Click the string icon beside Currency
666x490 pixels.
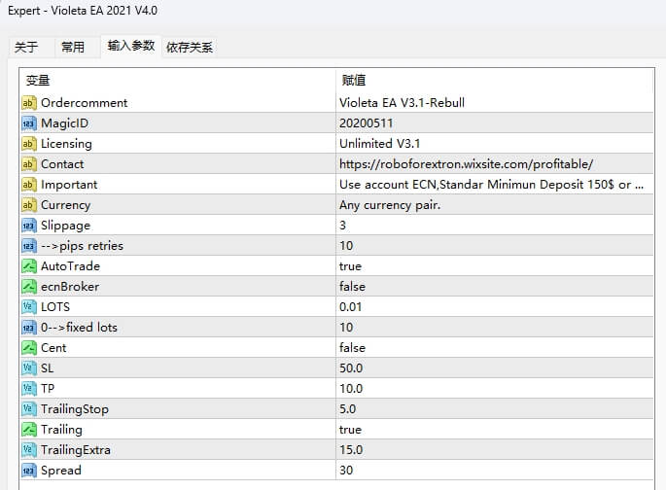pos(28,205)
